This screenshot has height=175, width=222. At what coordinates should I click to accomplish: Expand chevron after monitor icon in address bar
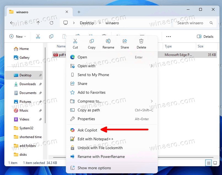tap(74, 23)
